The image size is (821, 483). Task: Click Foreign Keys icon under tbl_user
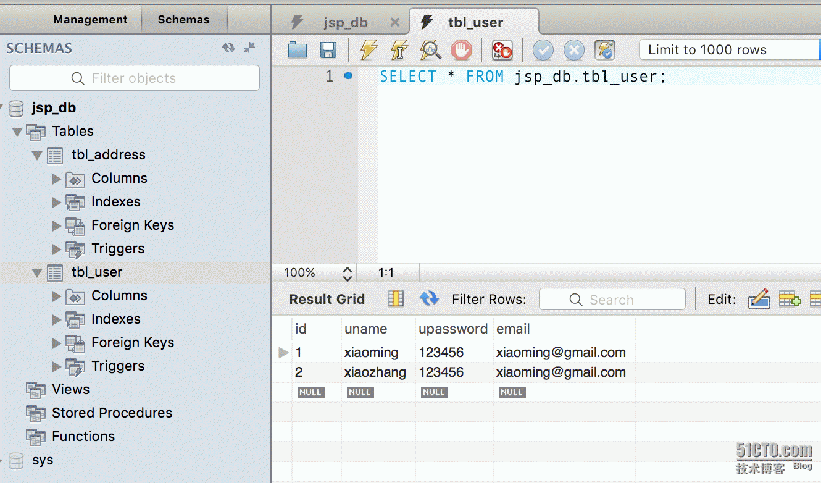(x=75, y=343)
